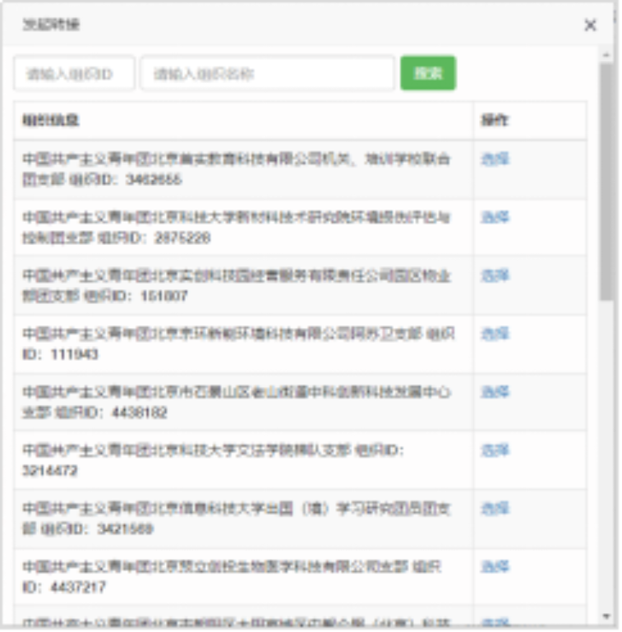Click the scrollbar up arrow
This screenshot has width=622, height=632.
coord(606,55)
